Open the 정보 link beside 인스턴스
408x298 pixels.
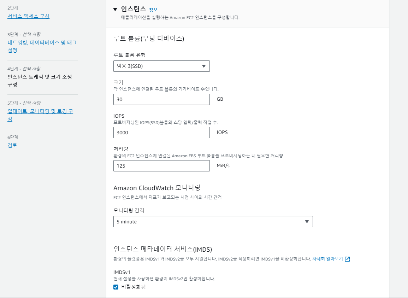pos(153,10)
